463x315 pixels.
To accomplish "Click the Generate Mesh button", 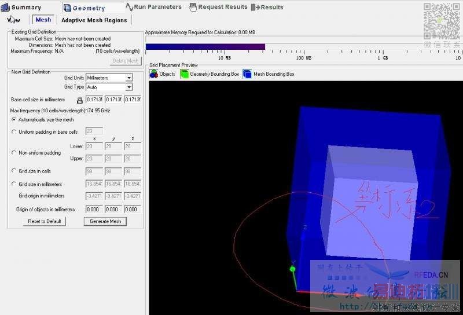I will pyautogui.click(x=105, y=221).
